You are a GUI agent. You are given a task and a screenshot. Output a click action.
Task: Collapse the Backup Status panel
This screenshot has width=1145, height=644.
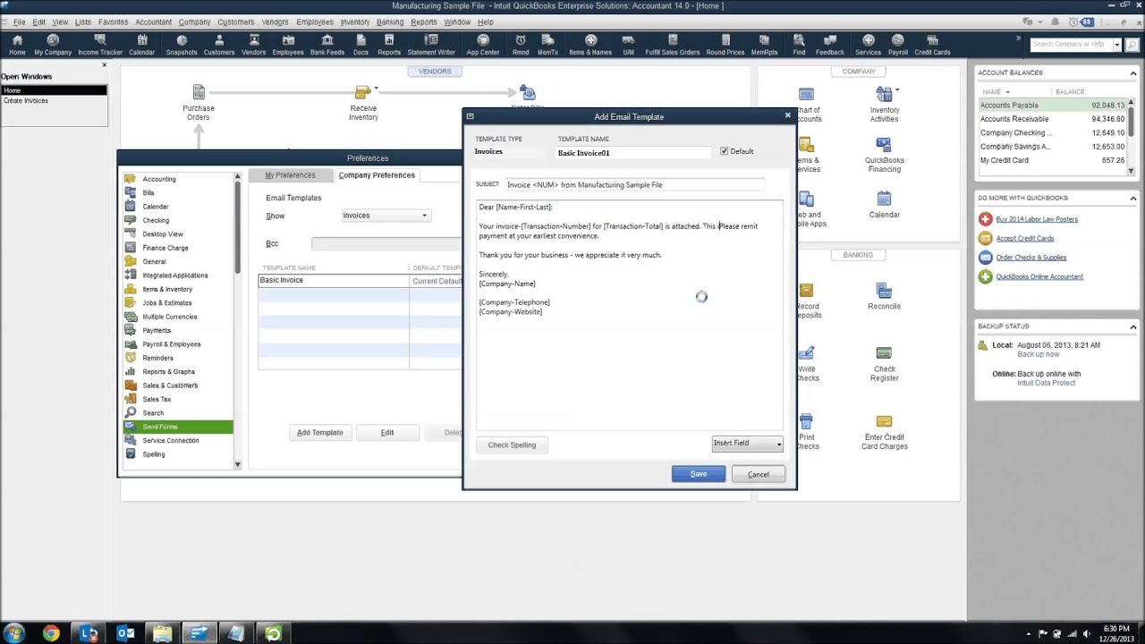(x=1132, y=326)
